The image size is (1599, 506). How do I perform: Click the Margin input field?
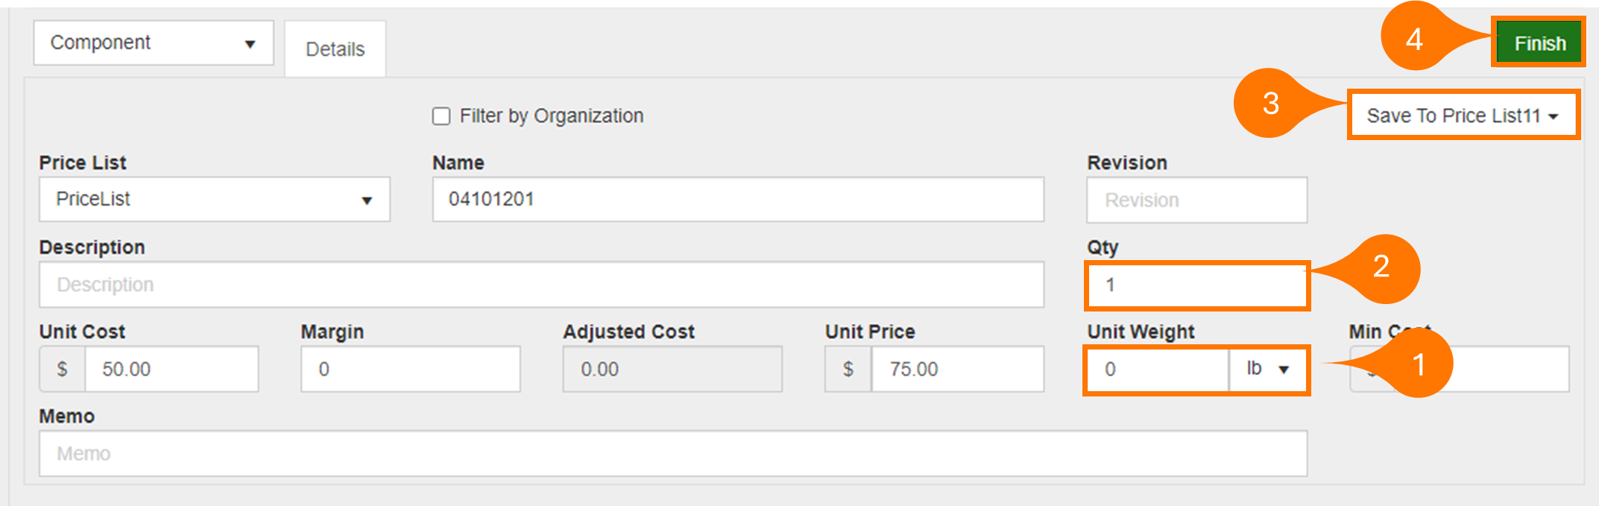410,369
